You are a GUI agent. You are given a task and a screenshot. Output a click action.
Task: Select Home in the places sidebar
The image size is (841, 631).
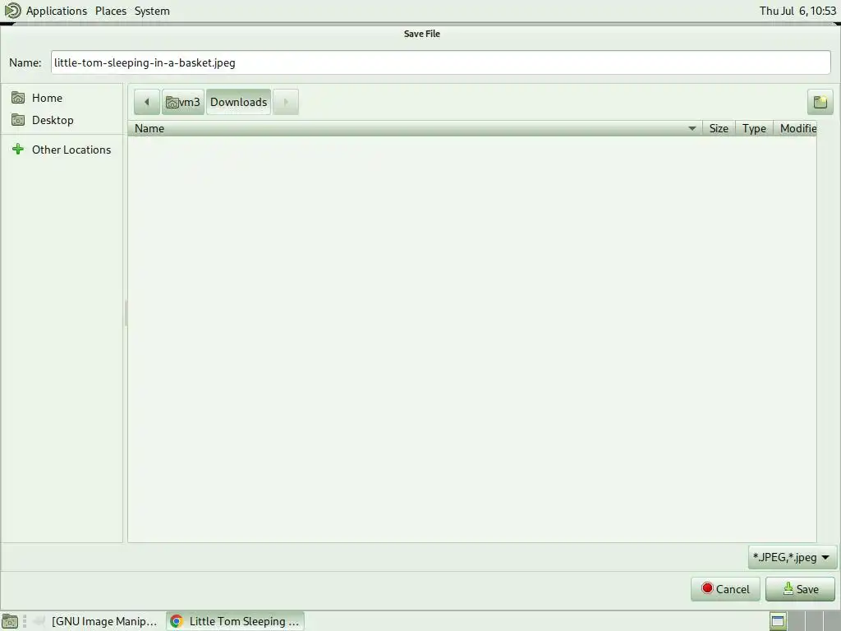pos(62,98)
